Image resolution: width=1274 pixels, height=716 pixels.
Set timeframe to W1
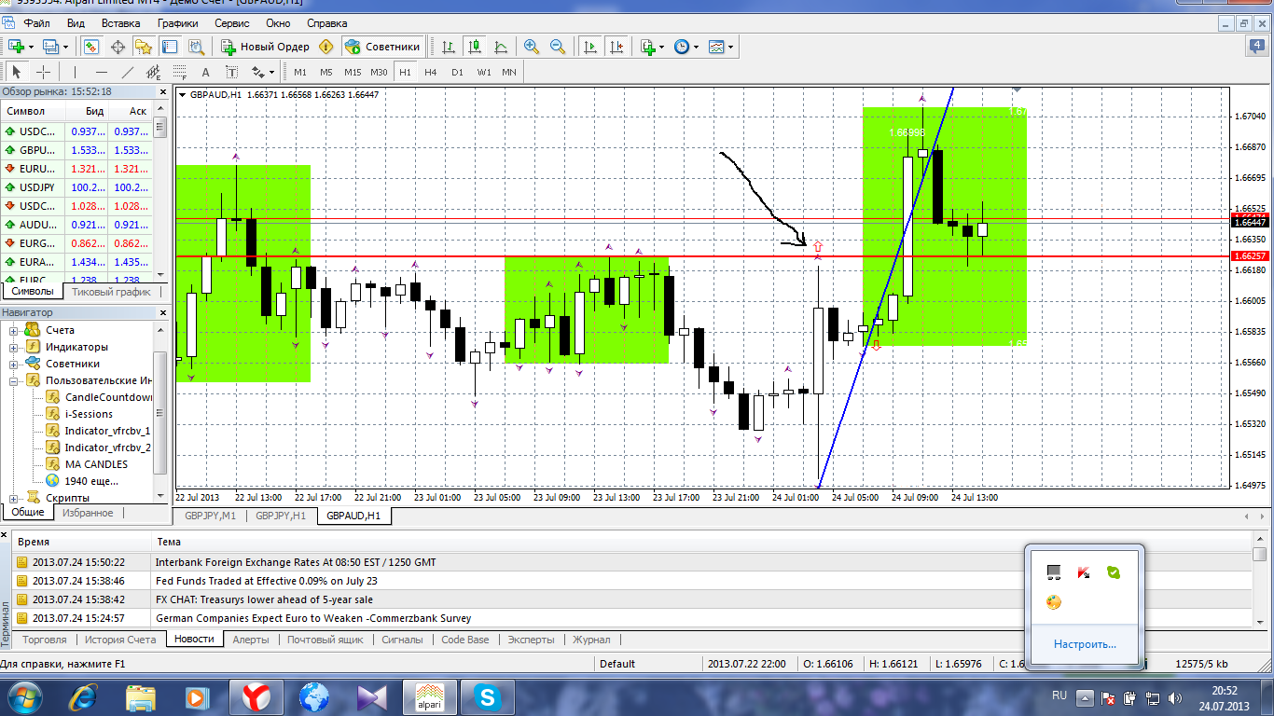(483, 72)
